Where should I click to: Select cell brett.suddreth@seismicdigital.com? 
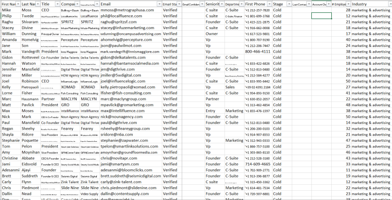(x=131, y=176)
